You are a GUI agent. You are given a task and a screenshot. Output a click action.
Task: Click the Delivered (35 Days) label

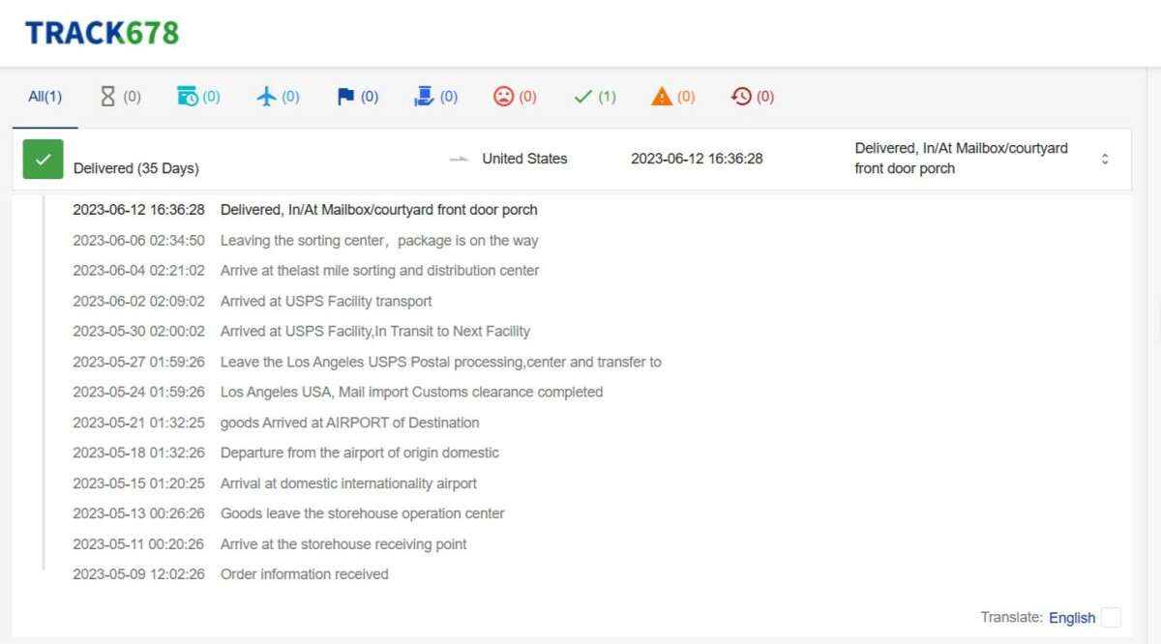pyautogui.click(x=135, y=168)
